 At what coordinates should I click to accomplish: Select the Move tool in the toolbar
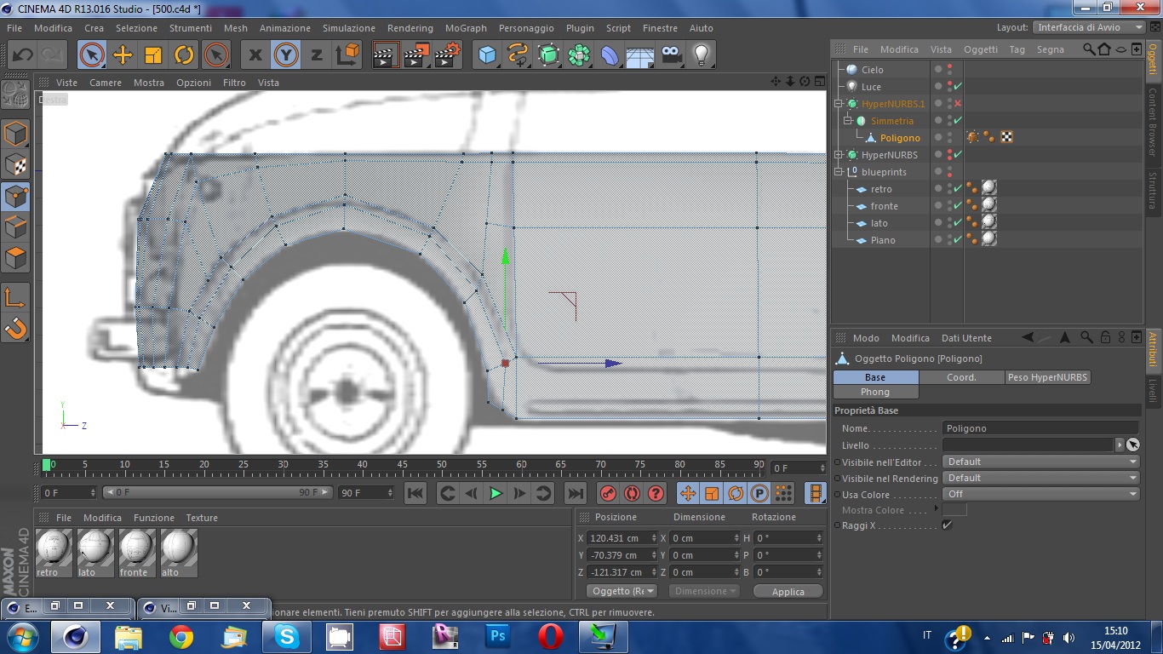pos(123,55)
